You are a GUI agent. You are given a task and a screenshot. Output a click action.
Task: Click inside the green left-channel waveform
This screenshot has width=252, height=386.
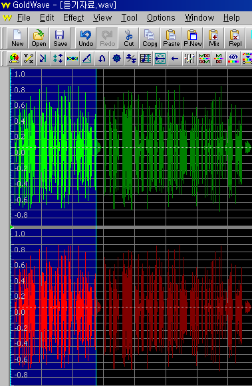pos(132,147)
